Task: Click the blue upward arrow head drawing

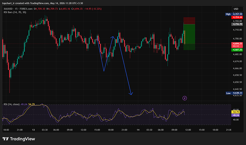Action: [113, 37]
